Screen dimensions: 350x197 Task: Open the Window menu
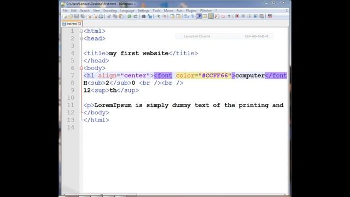(x=206, y=11)
